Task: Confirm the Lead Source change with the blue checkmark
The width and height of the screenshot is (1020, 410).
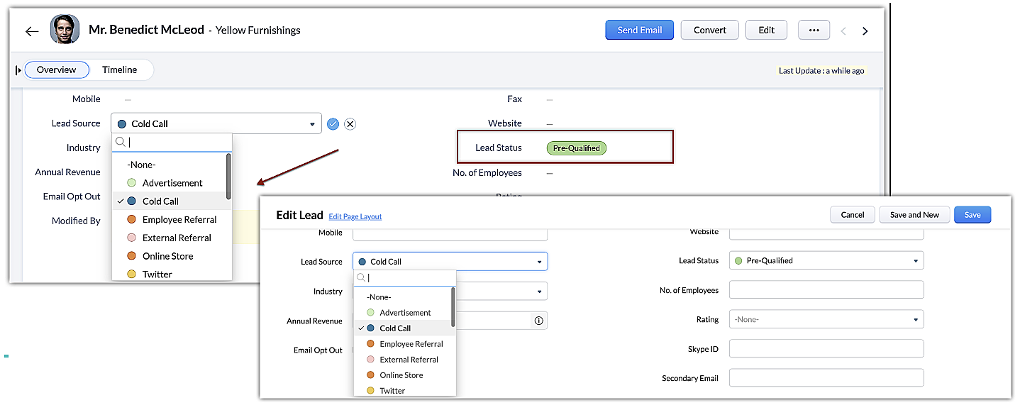Action: coord(333,124)
